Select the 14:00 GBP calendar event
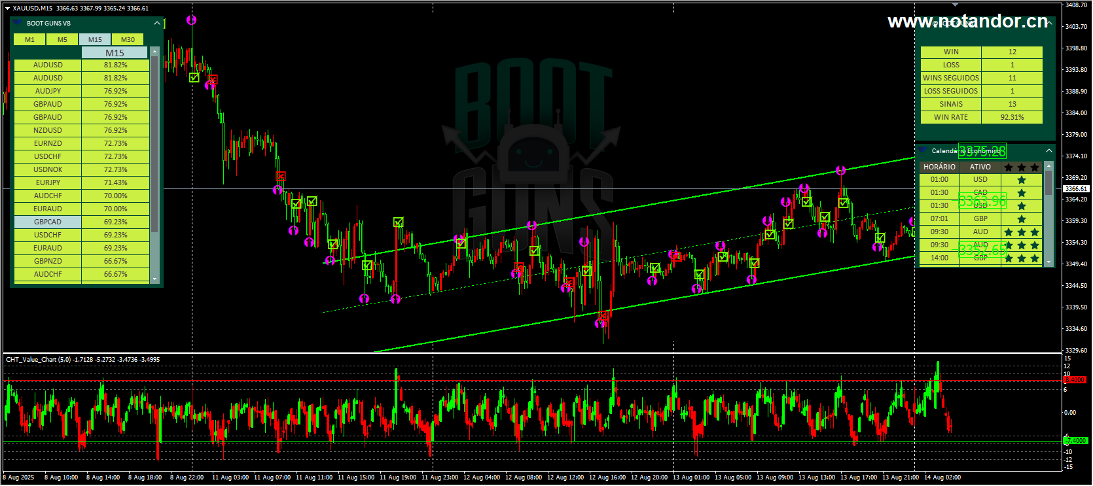The image size is (1093, 486). pos(981,258)
